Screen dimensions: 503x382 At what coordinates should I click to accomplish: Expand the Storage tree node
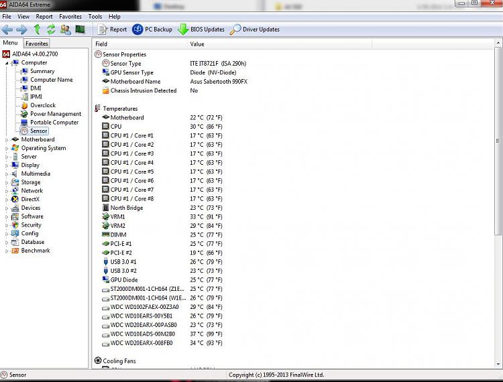pyautogui.click(x=7, y=183)
